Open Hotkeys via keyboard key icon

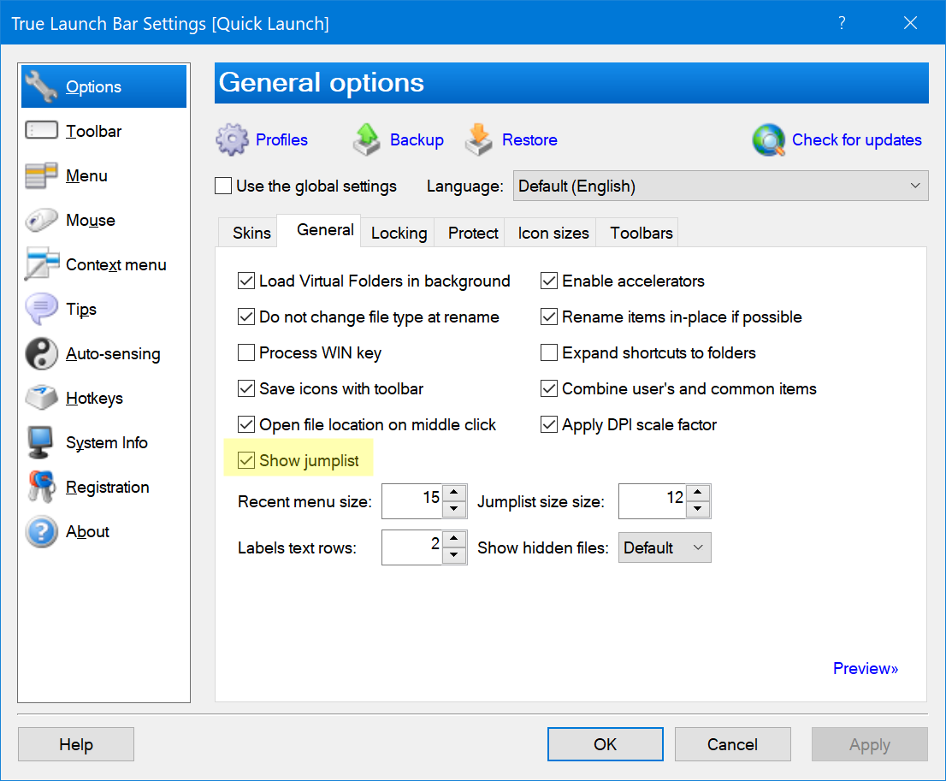(x=41, y=398)
